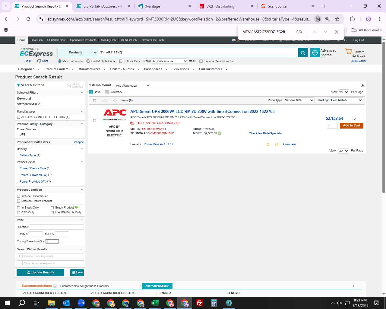This screenshot has width=386, height=309.
Task: Open Check for Bids/Specials link
Action: (265, 133)
